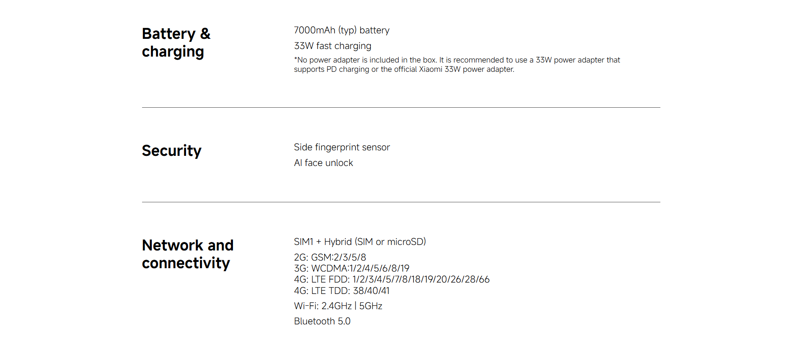
Task: Select the "33W fast charging" line
Action: click(332, 46)
